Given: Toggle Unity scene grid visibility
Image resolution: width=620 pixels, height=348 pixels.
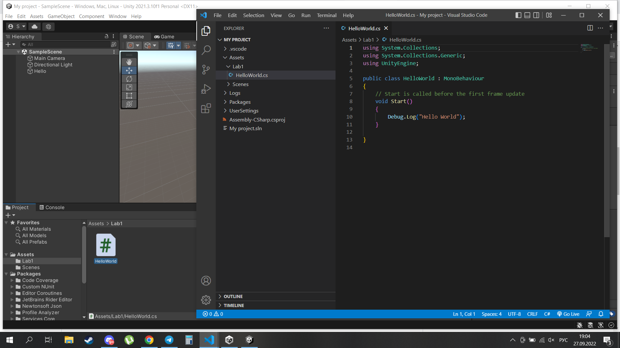Looking at the screenshot, I should point(170,45).
